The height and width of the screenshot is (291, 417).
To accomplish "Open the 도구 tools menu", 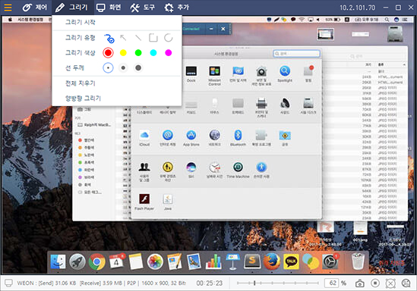I will [x=143, y=8].
